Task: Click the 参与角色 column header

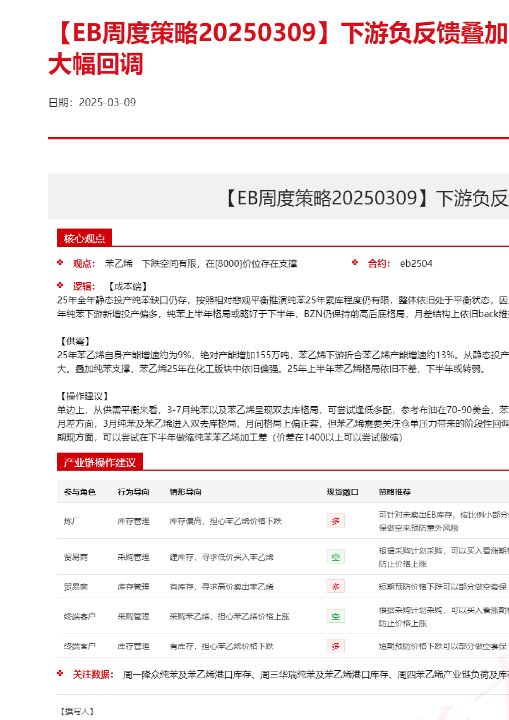Action: (80, 492)
